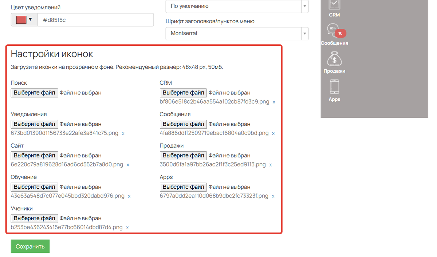Click the Шрифт заголовков/пунктов меню label
This screenshot has height=257, width=437.
210,21
